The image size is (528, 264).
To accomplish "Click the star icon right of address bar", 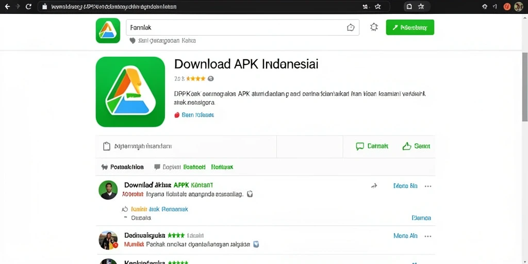I will [421, 6].
